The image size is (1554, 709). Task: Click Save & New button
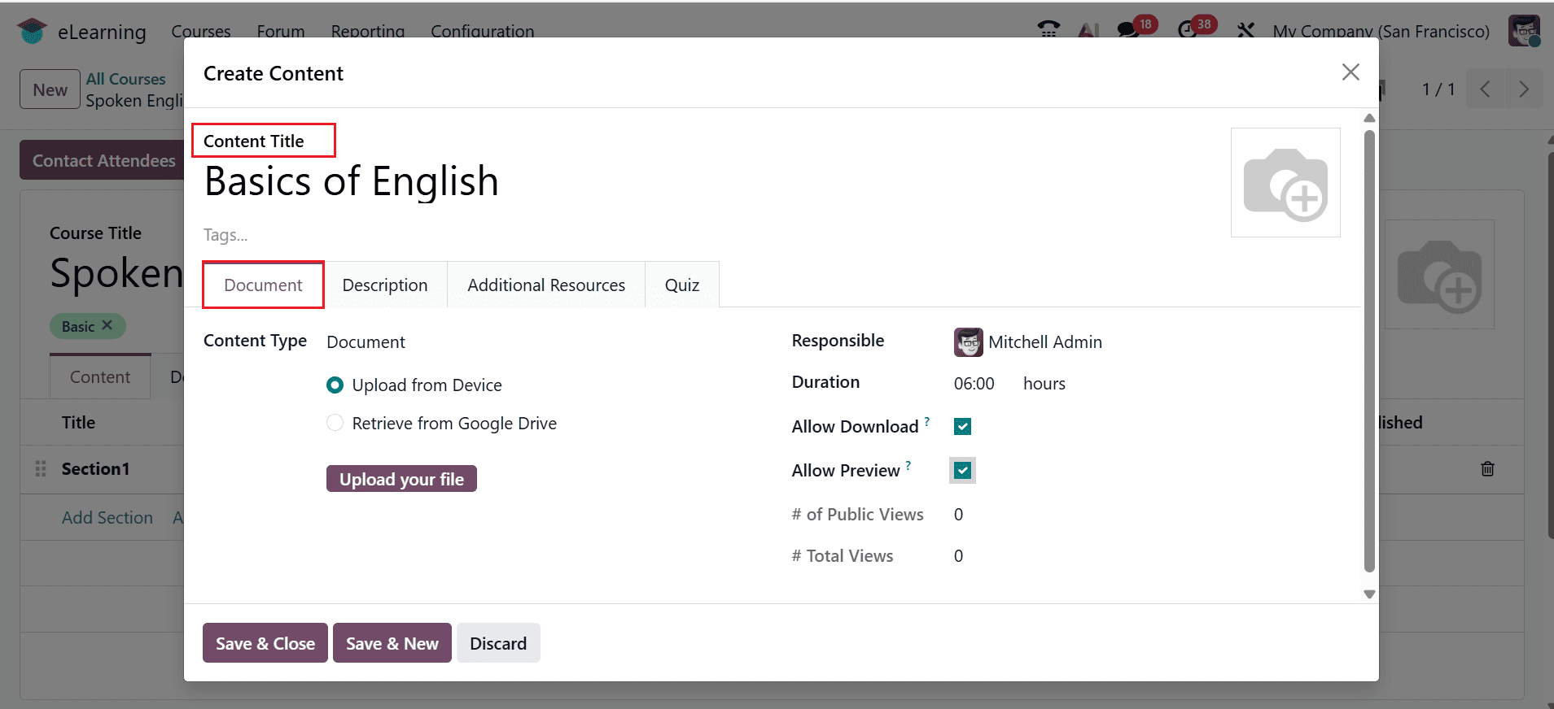(392, 643)
